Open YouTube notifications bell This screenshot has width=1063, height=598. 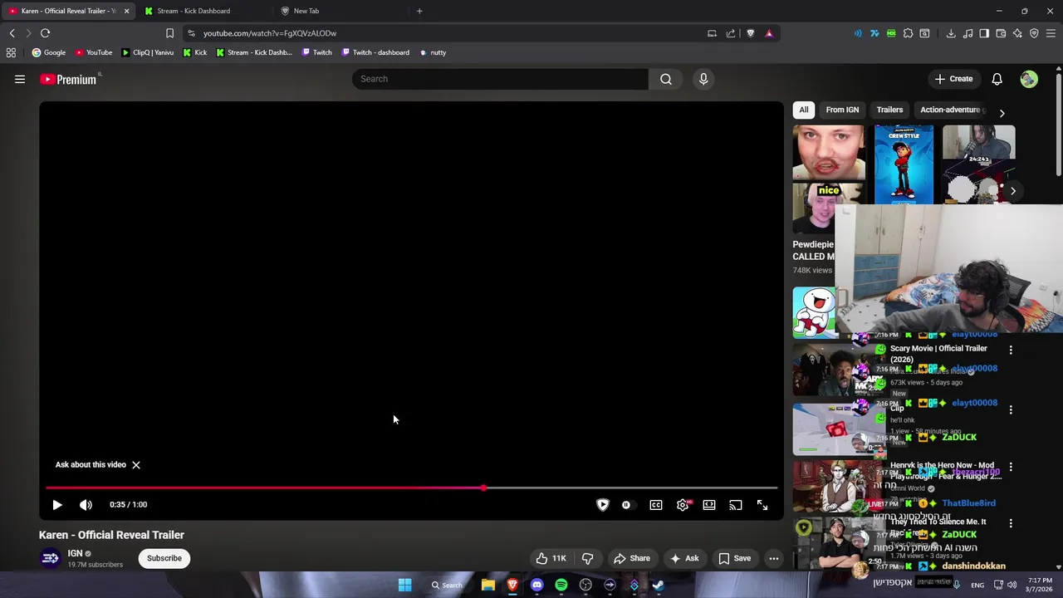pos(997,79)
